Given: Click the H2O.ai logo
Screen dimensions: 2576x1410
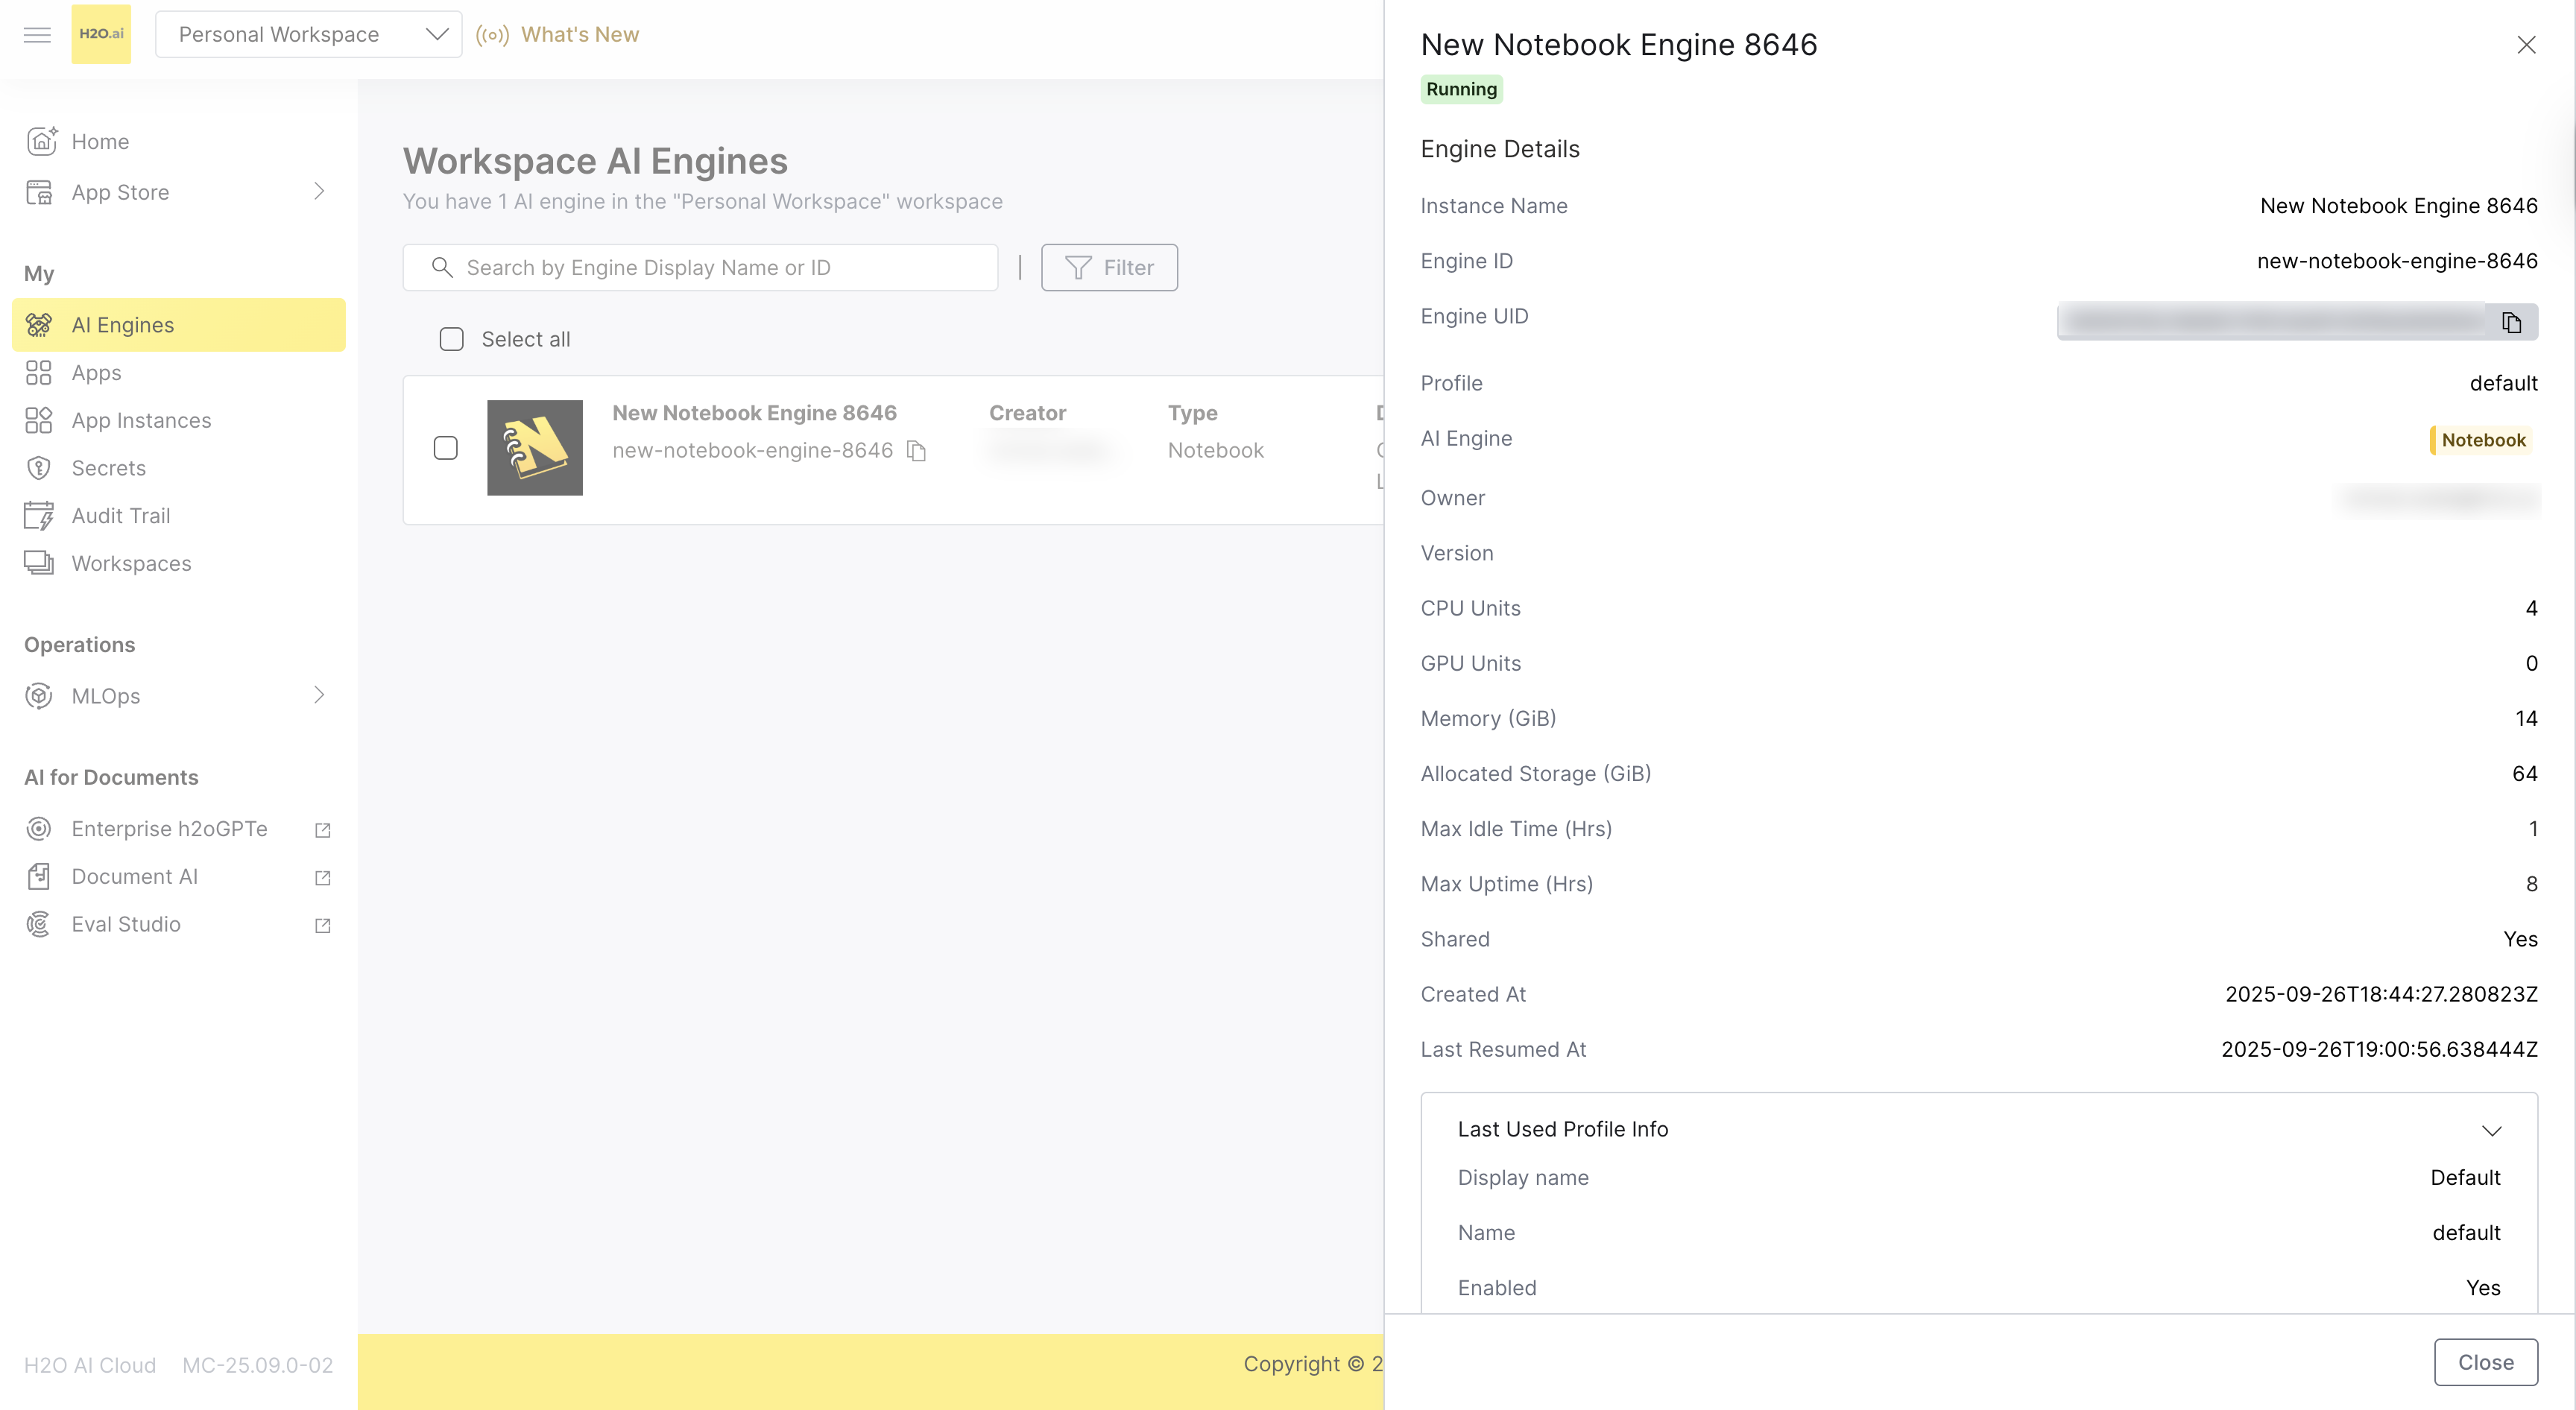Looking at the screenshot, I should tap(101, 33).
